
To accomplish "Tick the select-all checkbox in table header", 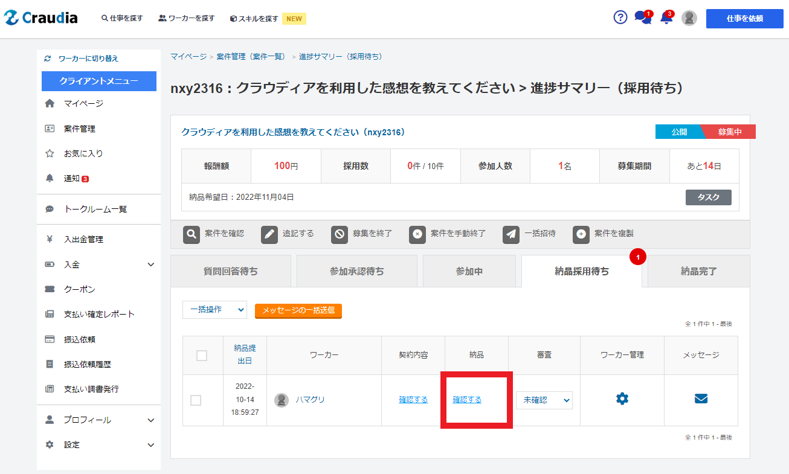I will click(202, 356).
